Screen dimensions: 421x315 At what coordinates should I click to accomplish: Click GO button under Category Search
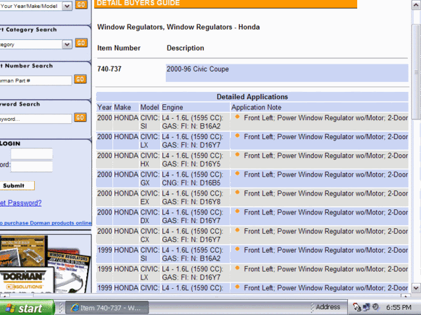[x=81, y=43]
